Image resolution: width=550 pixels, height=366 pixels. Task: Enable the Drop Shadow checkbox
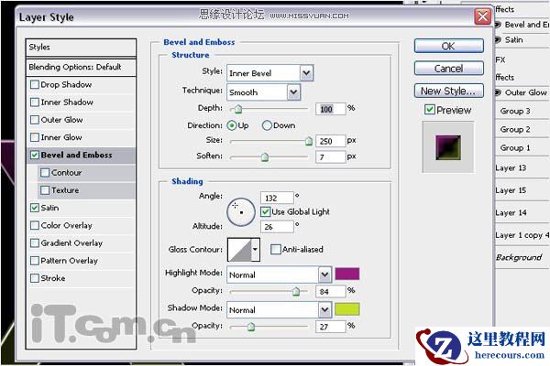[35, 85]
